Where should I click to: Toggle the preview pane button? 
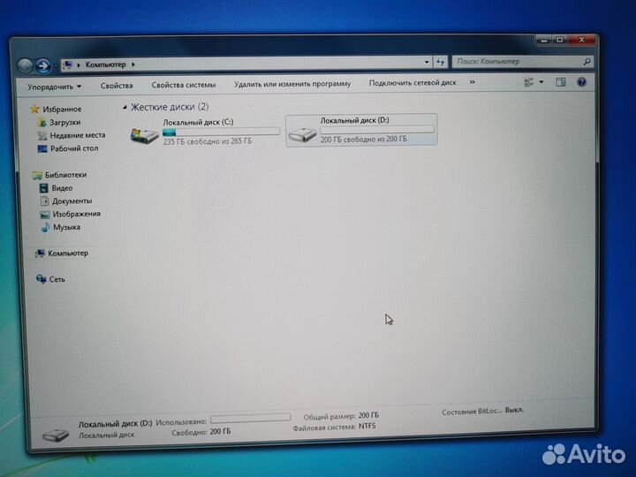560,83
